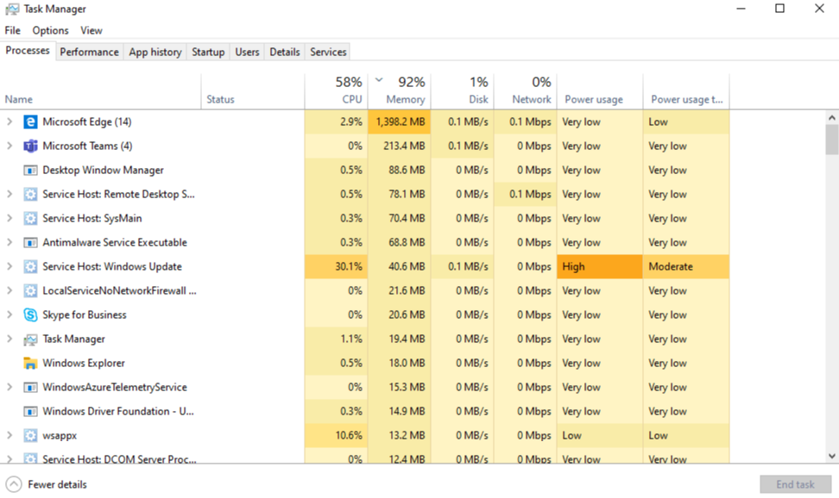Screen dimensions: 839x498
Task: Click the wsappx gear icon
Action: coord(30,435)
